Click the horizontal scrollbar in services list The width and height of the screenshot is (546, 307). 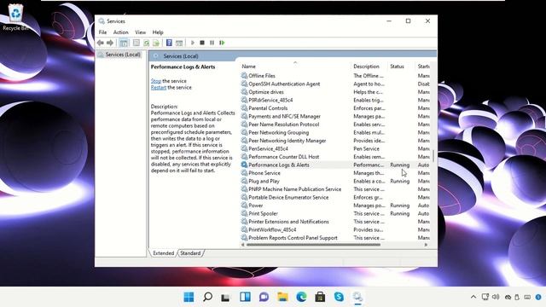[313, 245]
